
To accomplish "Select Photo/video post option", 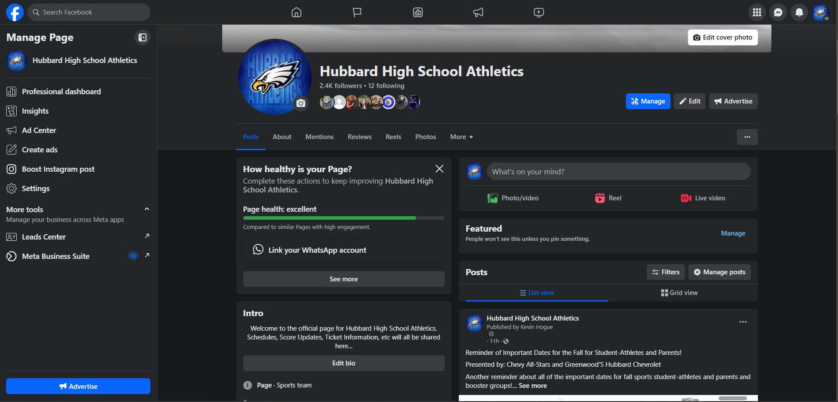I will 513,198.
